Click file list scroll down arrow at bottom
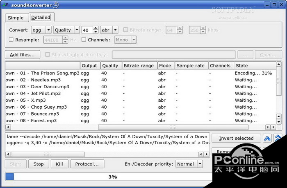 pyautogui.click(x=278, y=122)
